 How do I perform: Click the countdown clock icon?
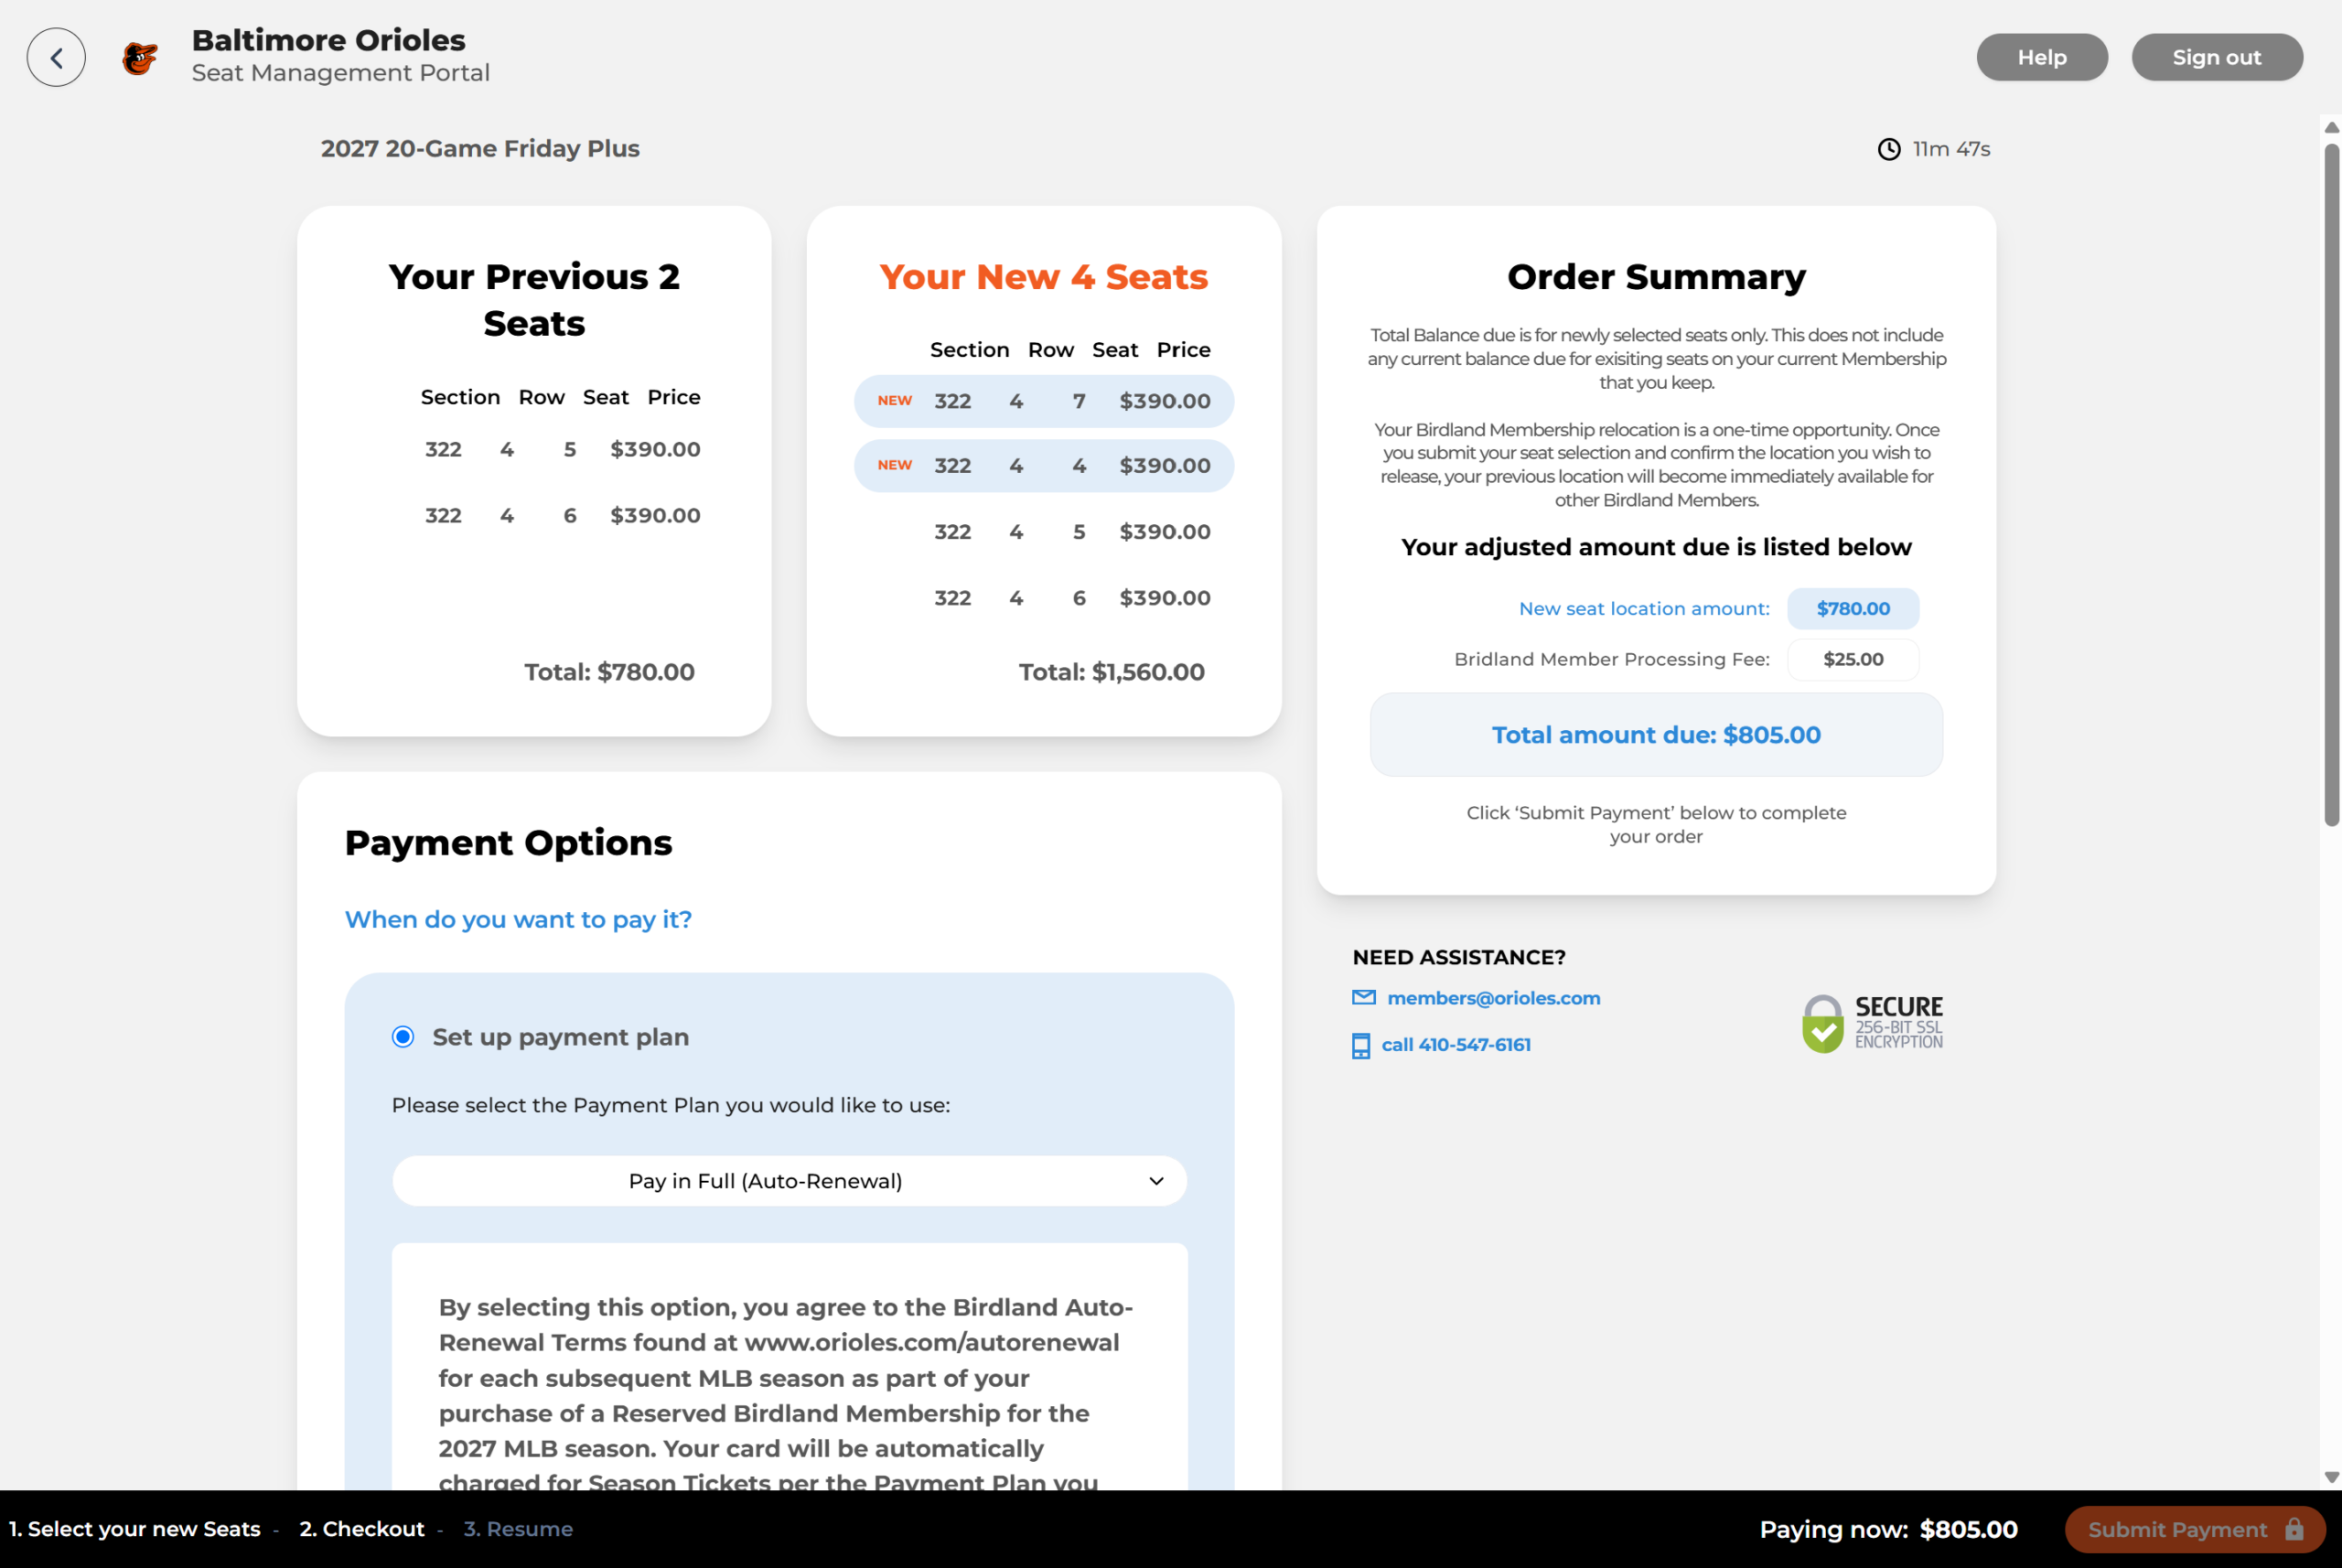pos(1889,149)
